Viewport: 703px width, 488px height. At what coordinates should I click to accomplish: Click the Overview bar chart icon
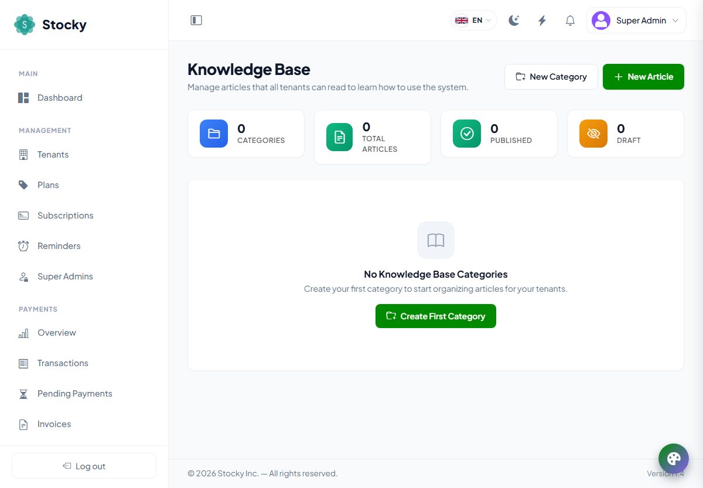pos(23,333)
